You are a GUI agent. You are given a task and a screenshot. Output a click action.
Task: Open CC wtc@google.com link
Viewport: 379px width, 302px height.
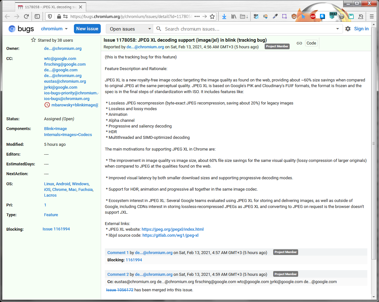[x=60, y=59]
